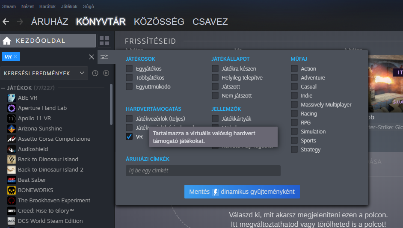The height and width of the screenshot is (228, 403).
Task: Go forward with the right arrow
Action: (20, 22)
